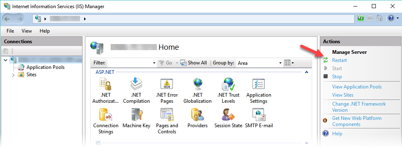Viewport: 402px width, 148px height.
Task: Open Session State settings
Action: [x=228, y=118]
